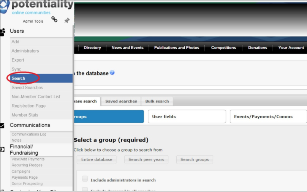Tick the Exclude deceased checkbox

[x=85, y=189]
